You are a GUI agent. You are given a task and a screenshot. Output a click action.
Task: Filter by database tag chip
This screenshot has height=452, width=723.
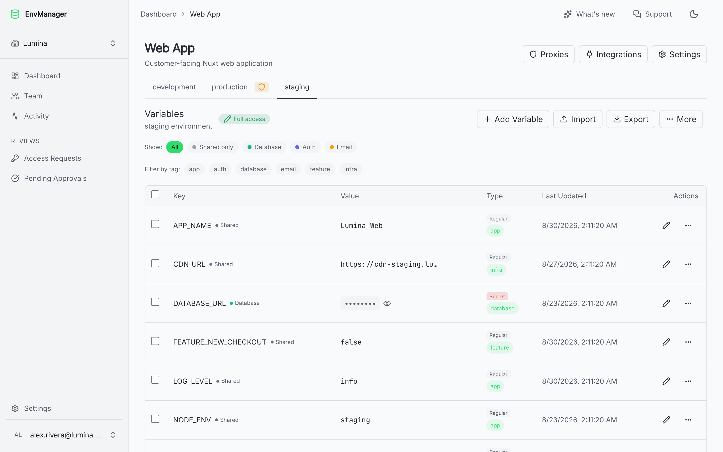coord(253,169)
